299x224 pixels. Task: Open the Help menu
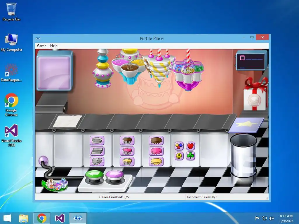click(x=54, y=46)
